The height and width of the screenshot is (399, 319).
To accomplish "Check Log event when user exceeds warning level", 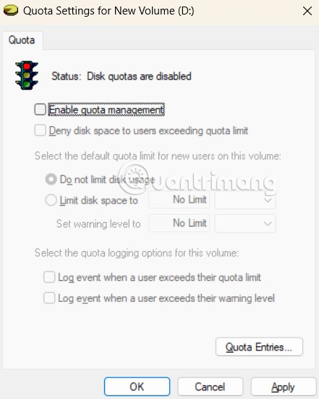I will (49, 298).
